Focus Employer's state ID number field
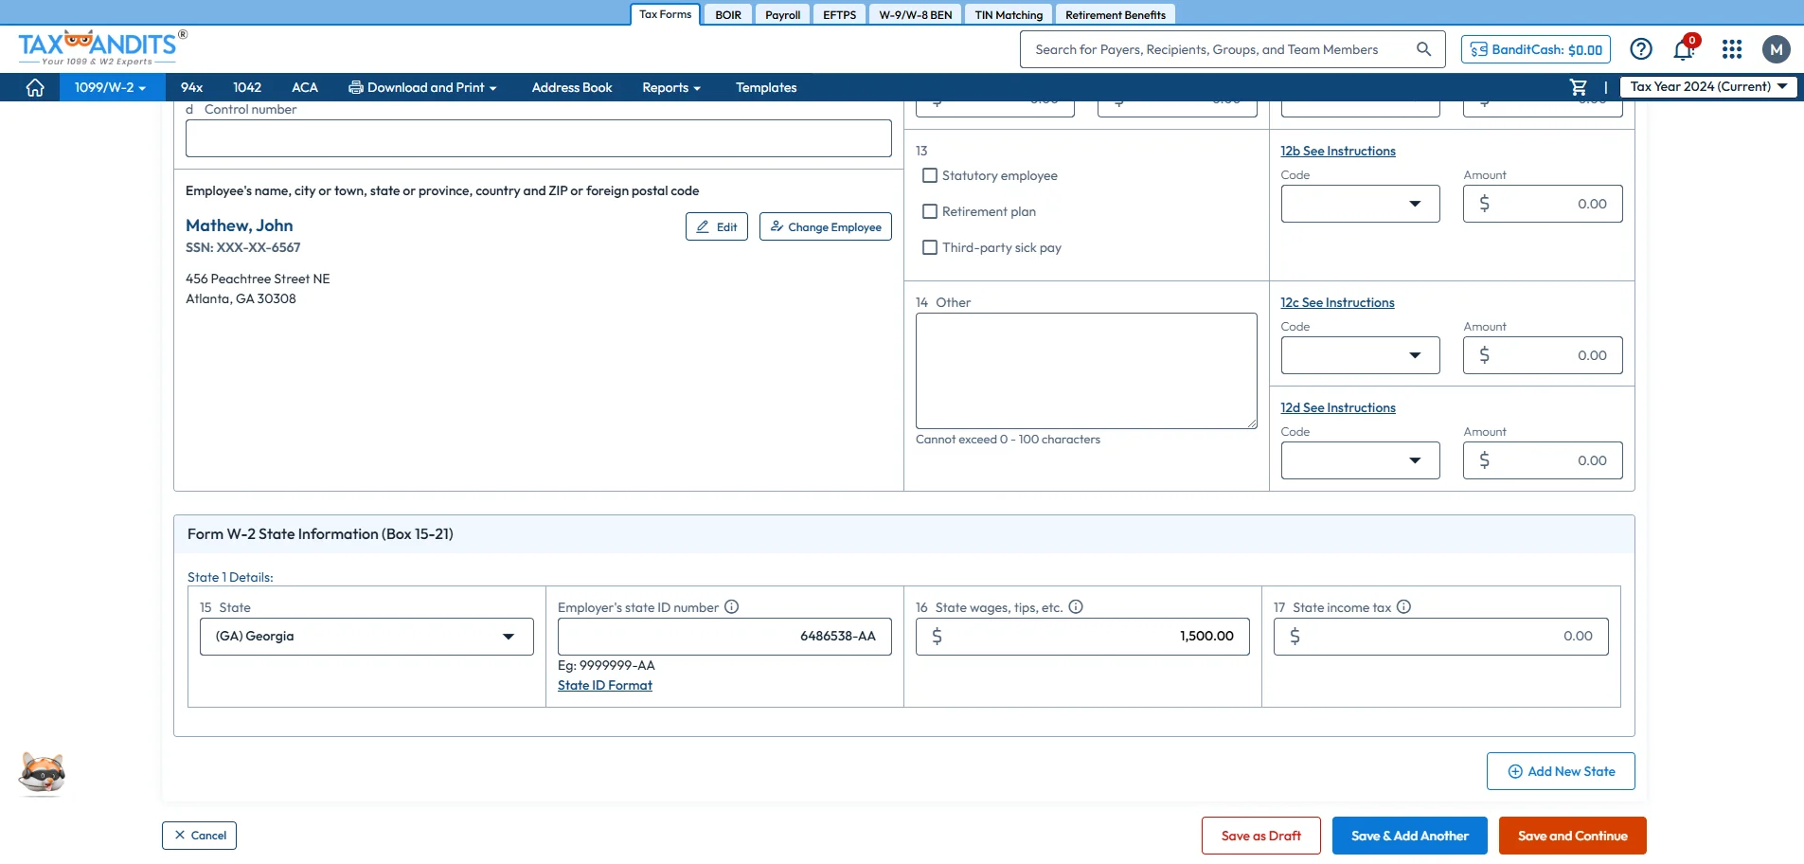This screenshot has height=864, width=1804. [x=724, y=637]
